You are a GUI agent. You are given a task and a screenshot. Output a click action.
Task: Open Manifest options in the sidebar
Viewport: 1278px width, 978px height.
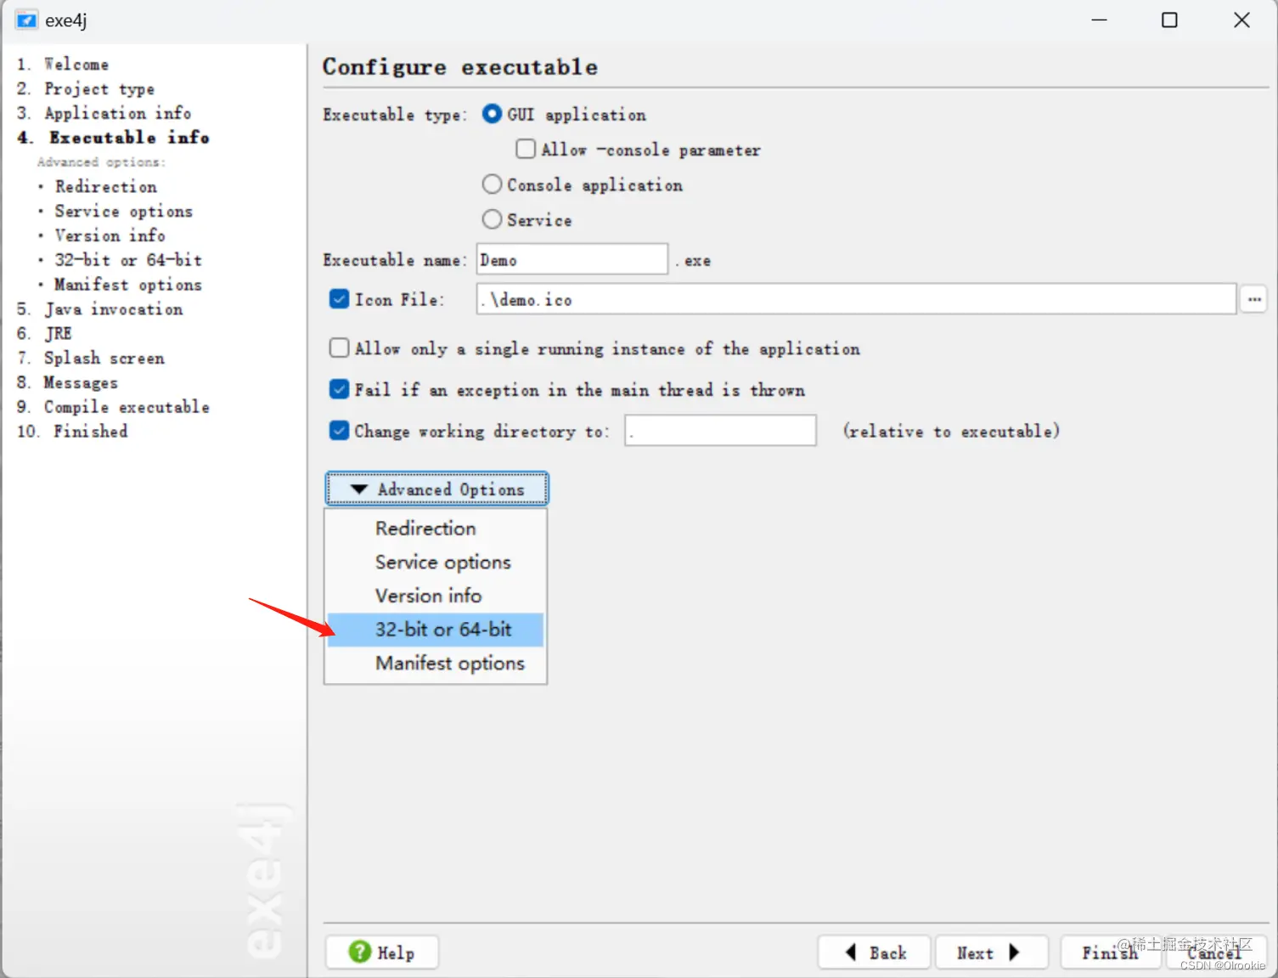click(128, 285)
